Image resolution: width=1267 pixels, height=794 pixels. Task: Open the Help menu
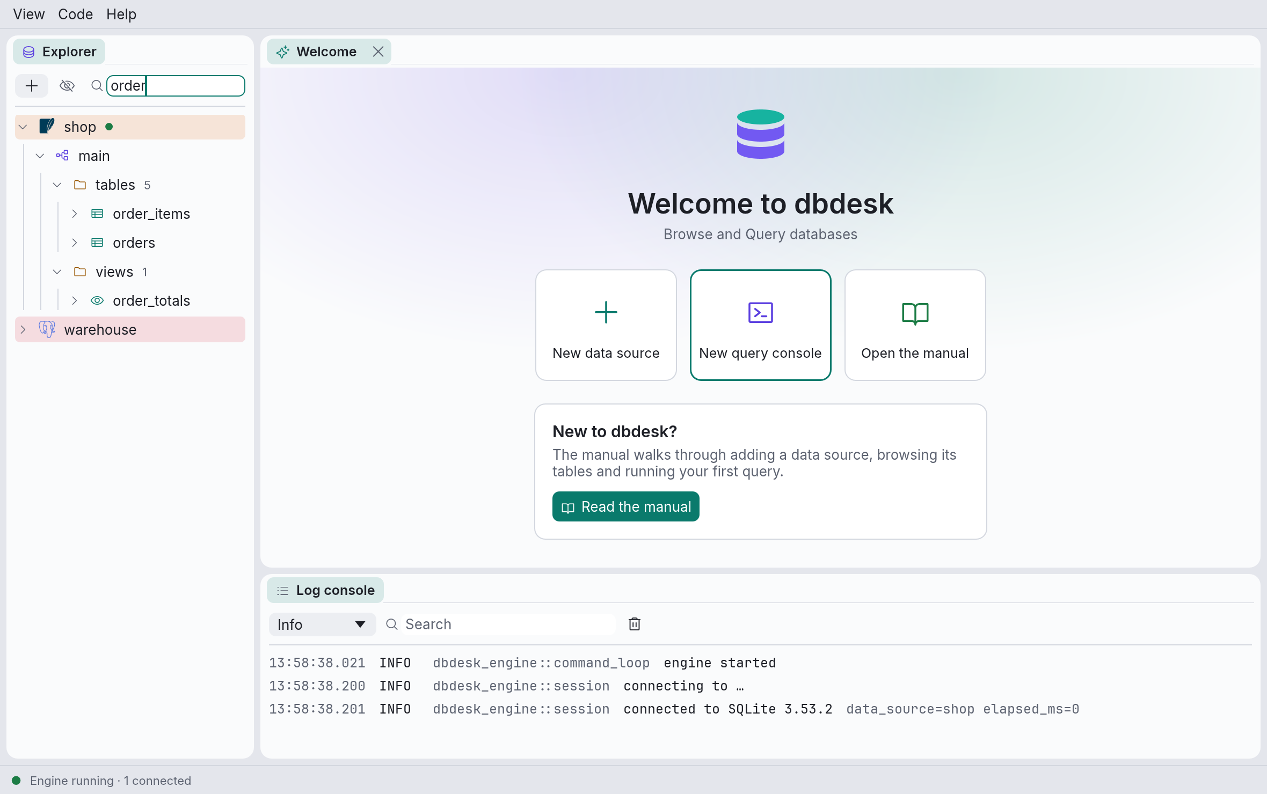[121, 14]
